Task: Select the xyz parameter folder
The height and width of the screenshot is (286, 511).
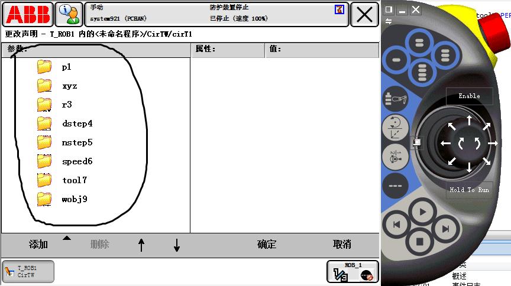Action: pos(70,86)
